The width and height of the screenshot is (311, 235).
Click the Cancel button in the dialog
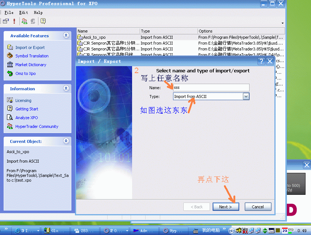258,206
